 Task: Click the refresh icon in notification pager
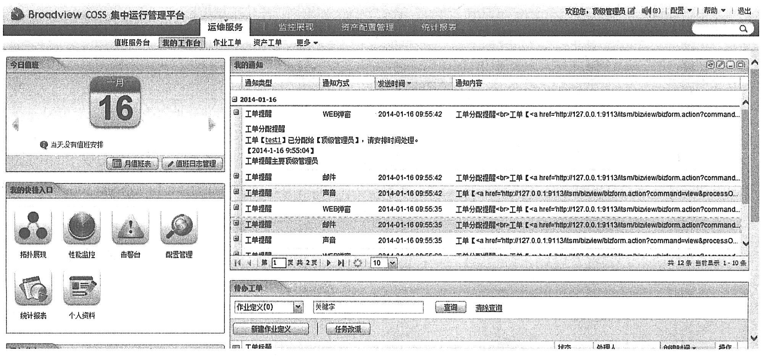pyautogui.click(x=358, y=263)
